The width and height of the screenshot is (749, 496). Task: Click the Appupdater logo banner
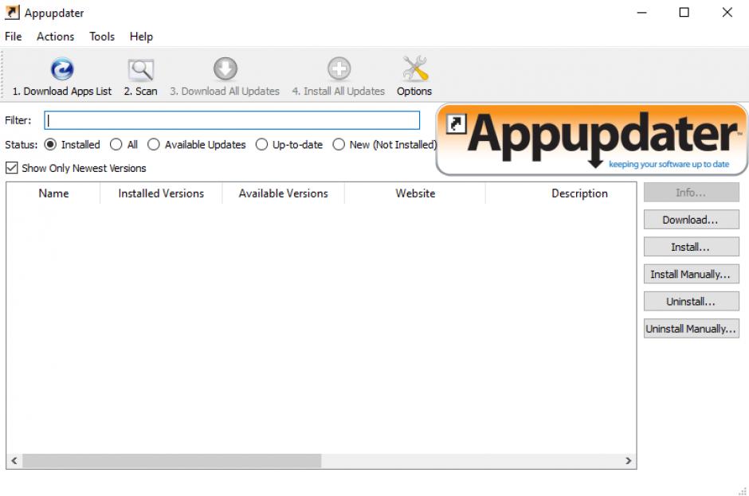(592, 139)
